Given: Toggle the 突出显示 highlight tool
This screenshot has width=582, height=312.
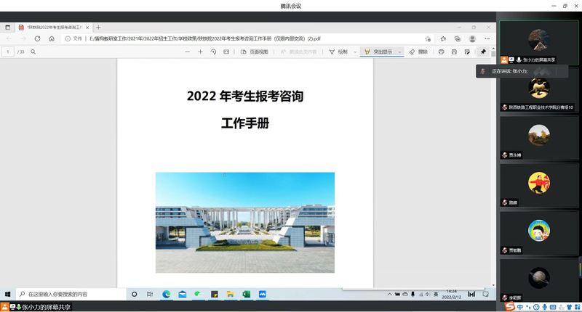Looking at the screenshot, I should click(x=378, y=52).
